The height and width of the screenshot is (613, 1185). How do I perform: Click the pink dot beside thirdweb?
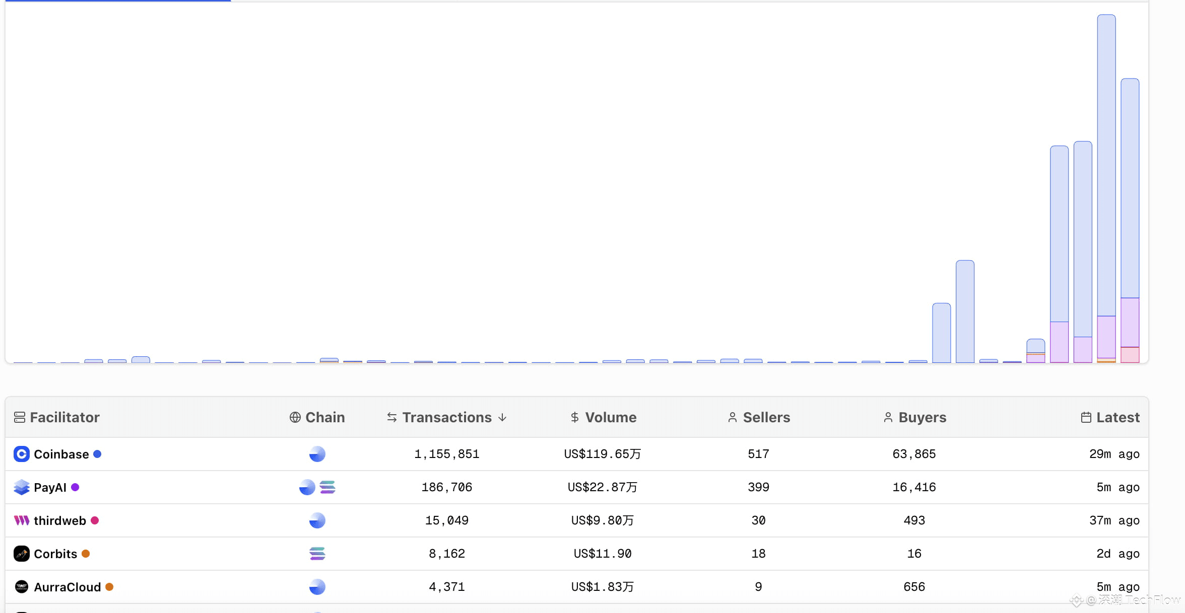point(95,520)
